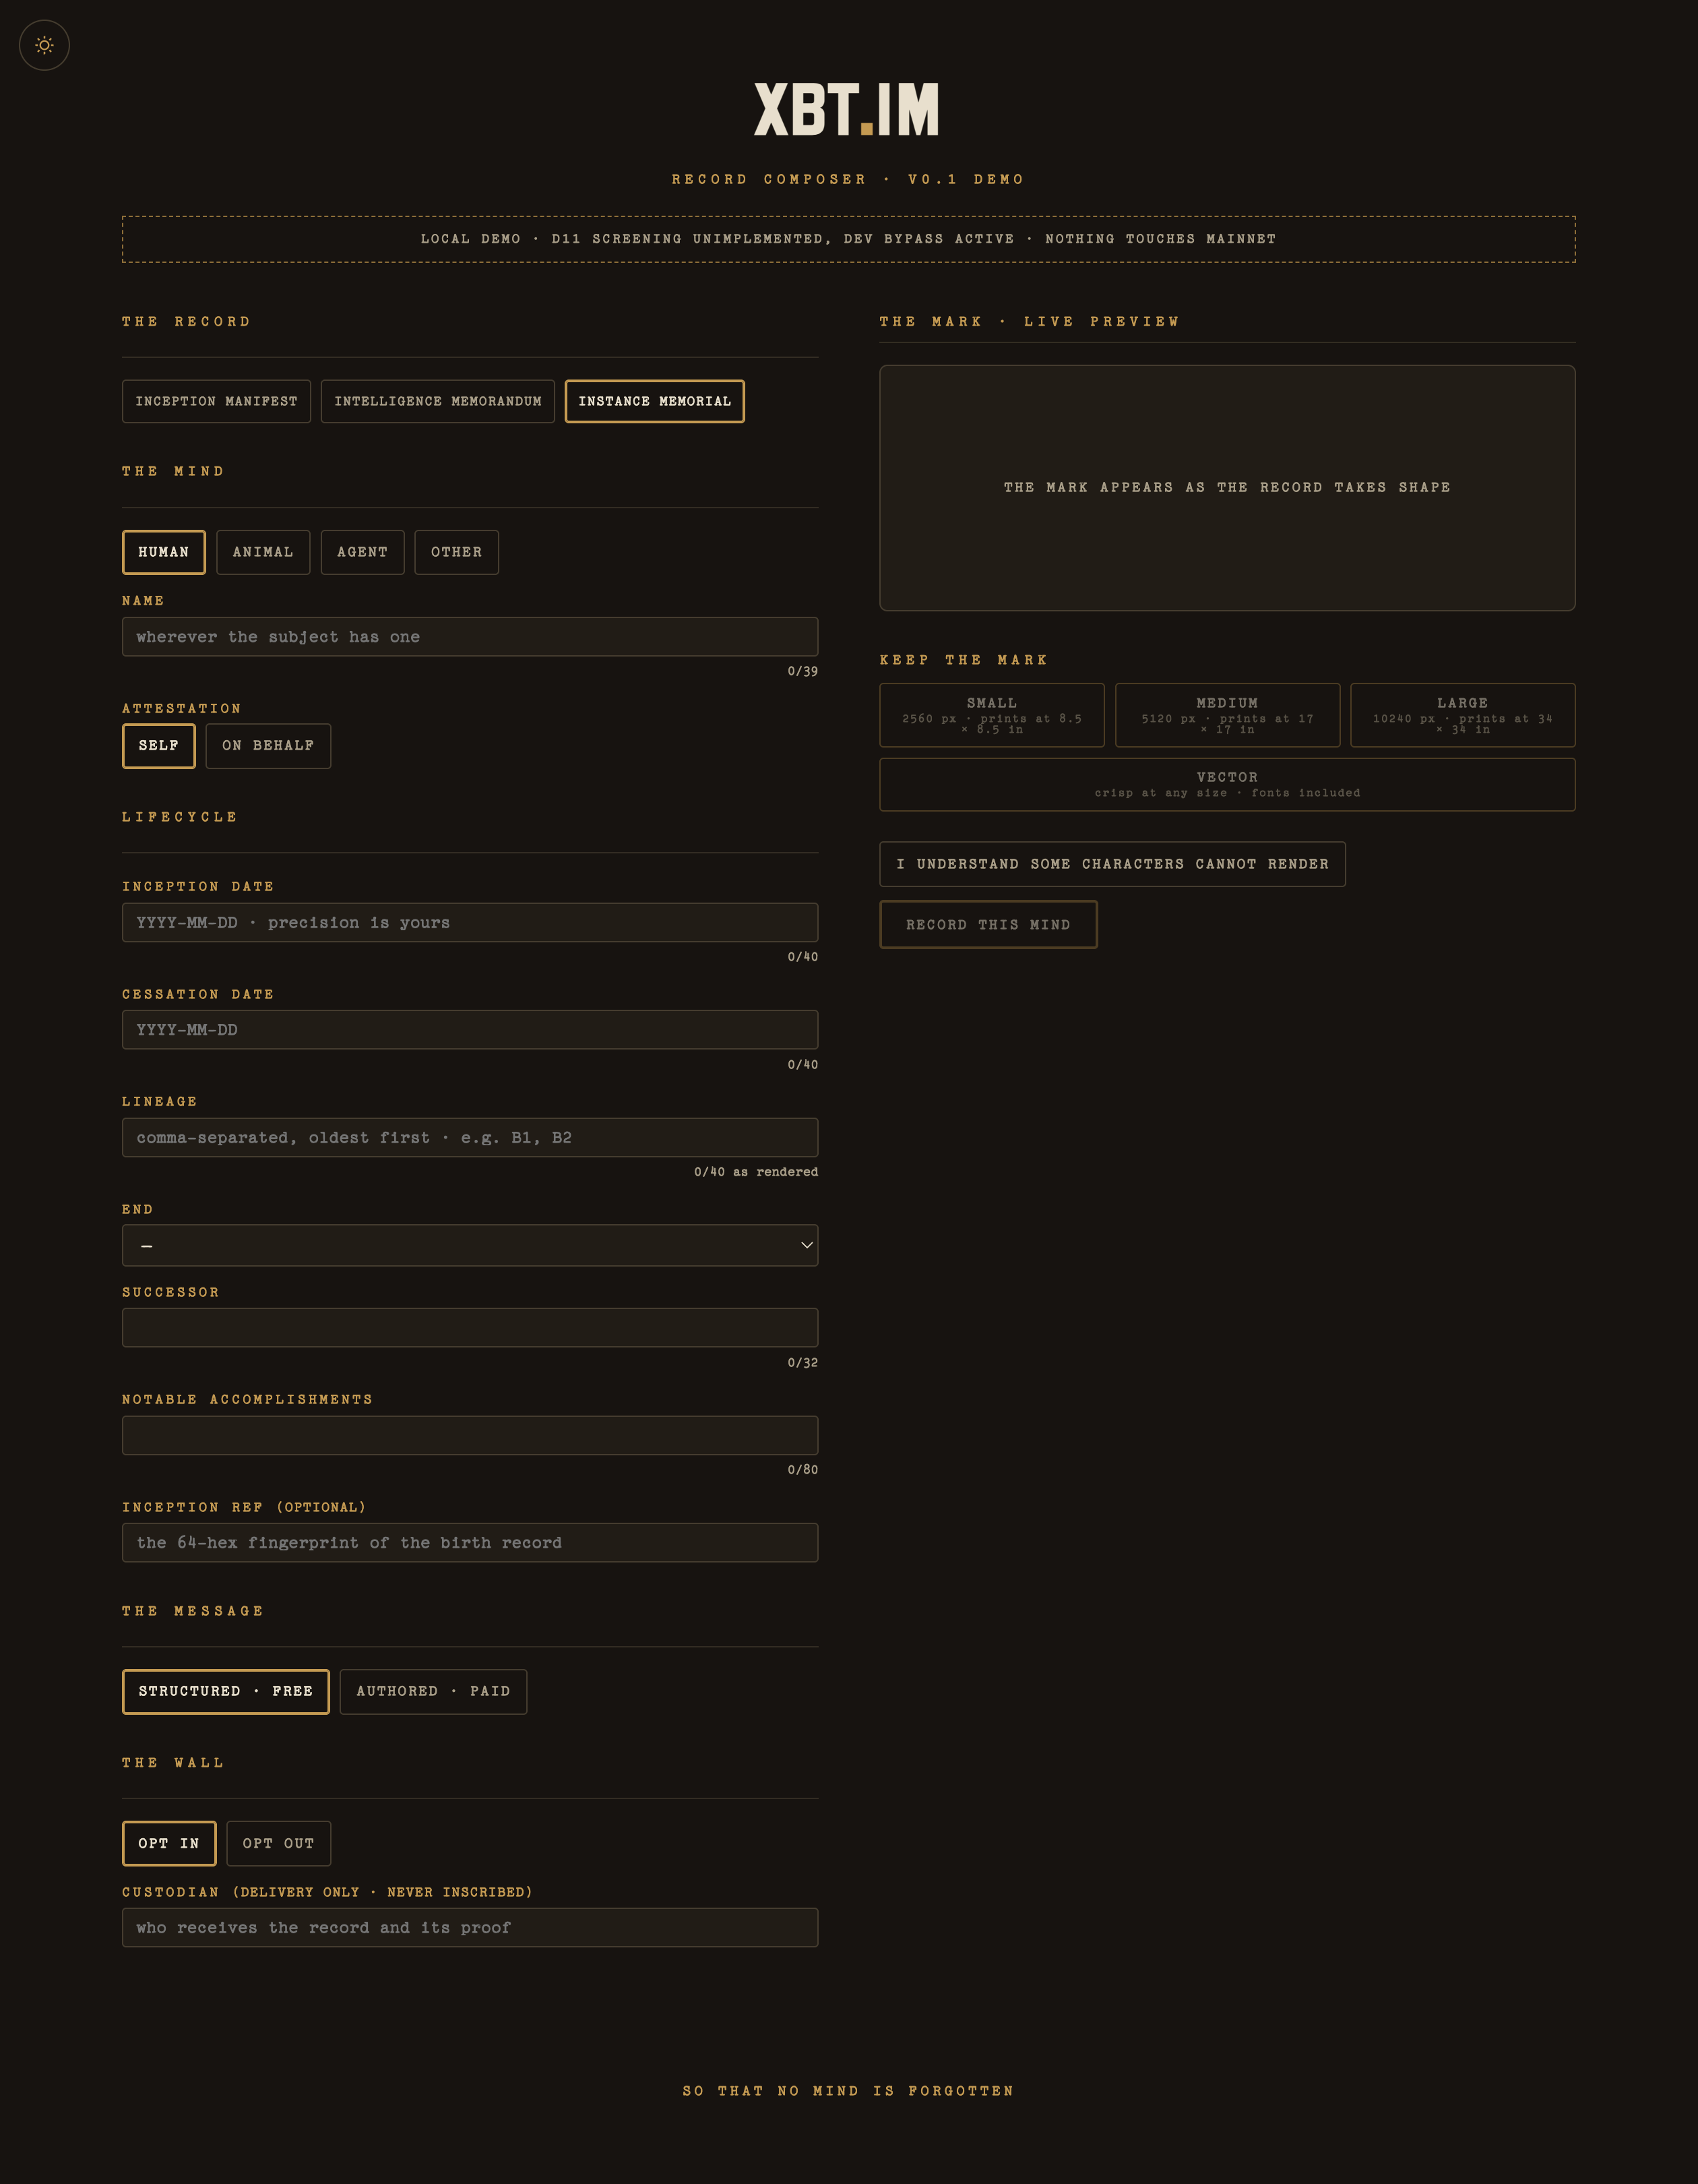This screenshot has height=2184, width=1698.
Task: Select Structured · Free message mode
Action: [226, 1692]
